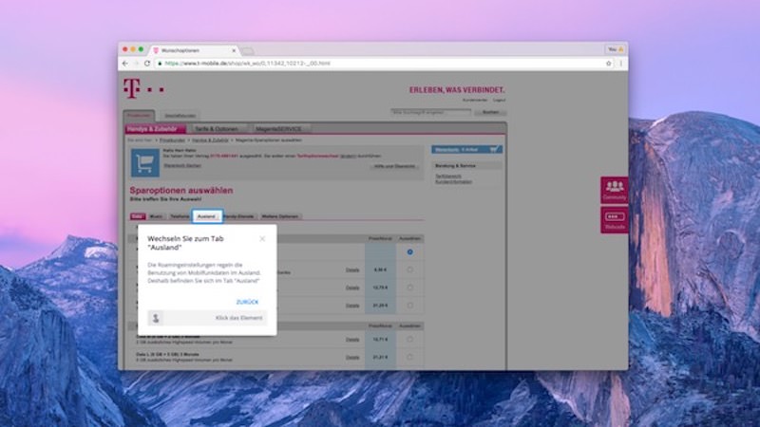
Task: Open the Kundencenter link
Action: coord(475,101)
